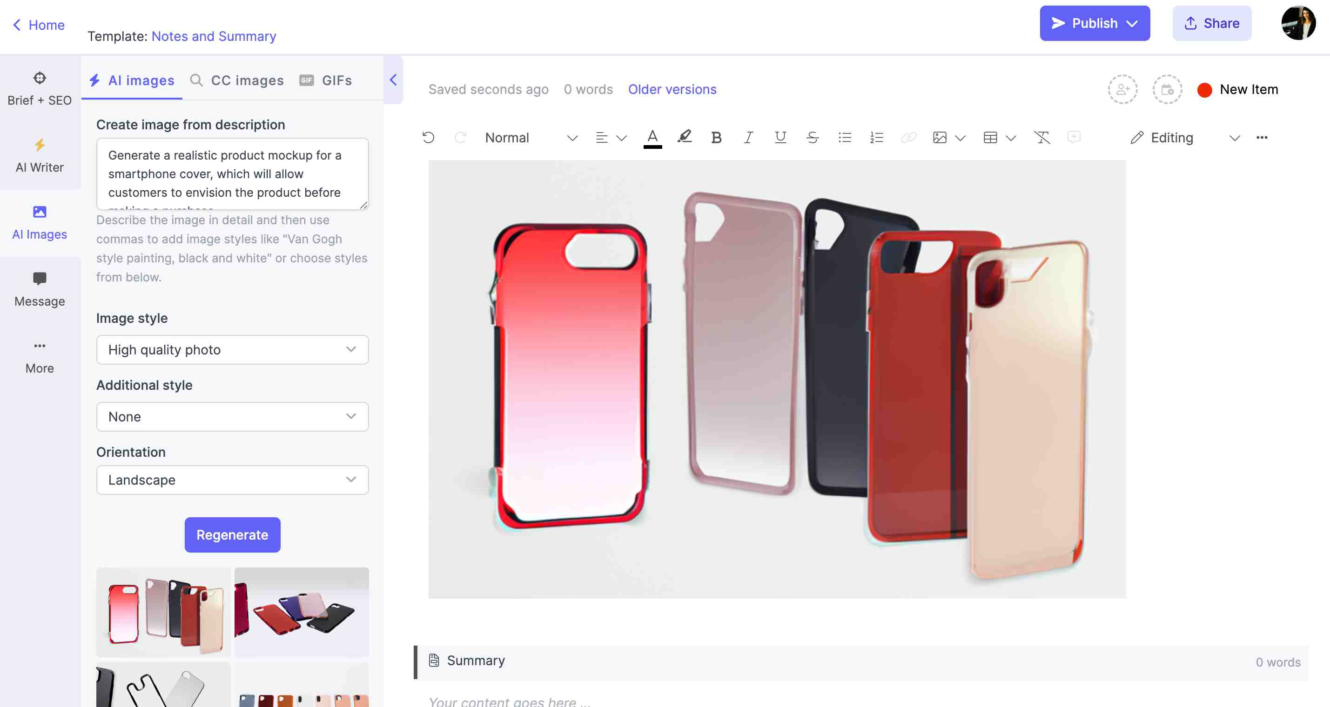Image resolution: width=1330 pixels, height=707 pixels.
Task: Click the hyperlink insert icon
Action: pos(908,137)
